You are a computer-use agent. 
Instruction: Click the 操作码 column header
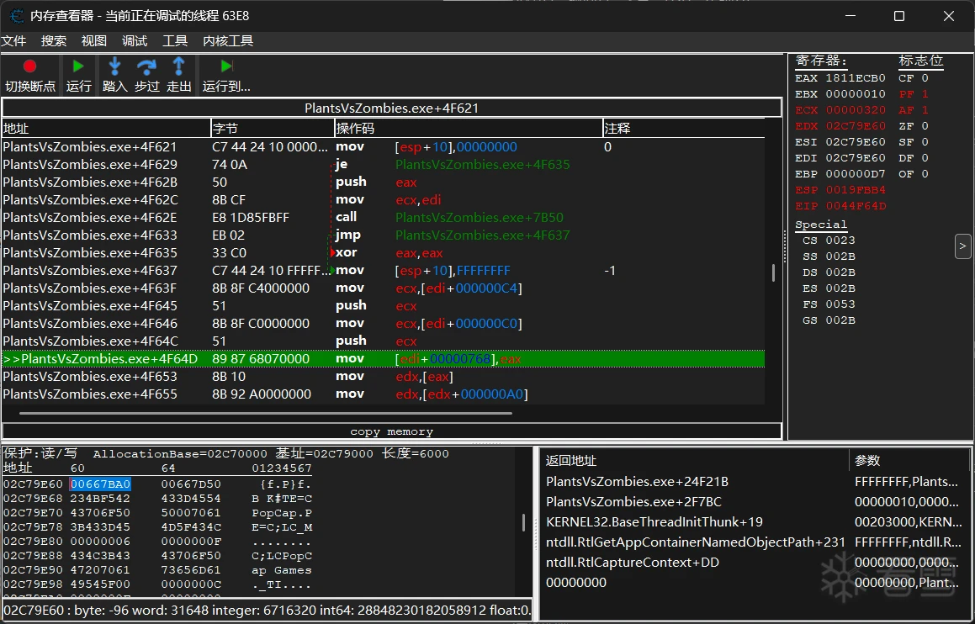coord(469,129)
